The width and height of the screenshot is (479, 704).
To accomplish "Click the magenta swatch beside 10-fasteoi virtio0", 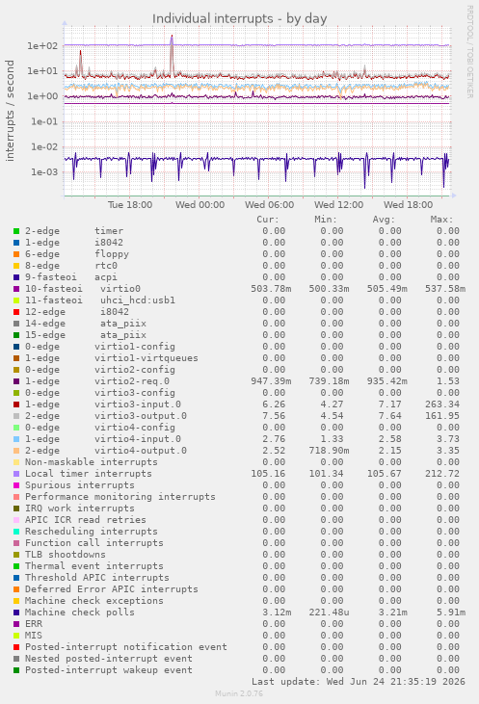I will (x=16, y=289).
